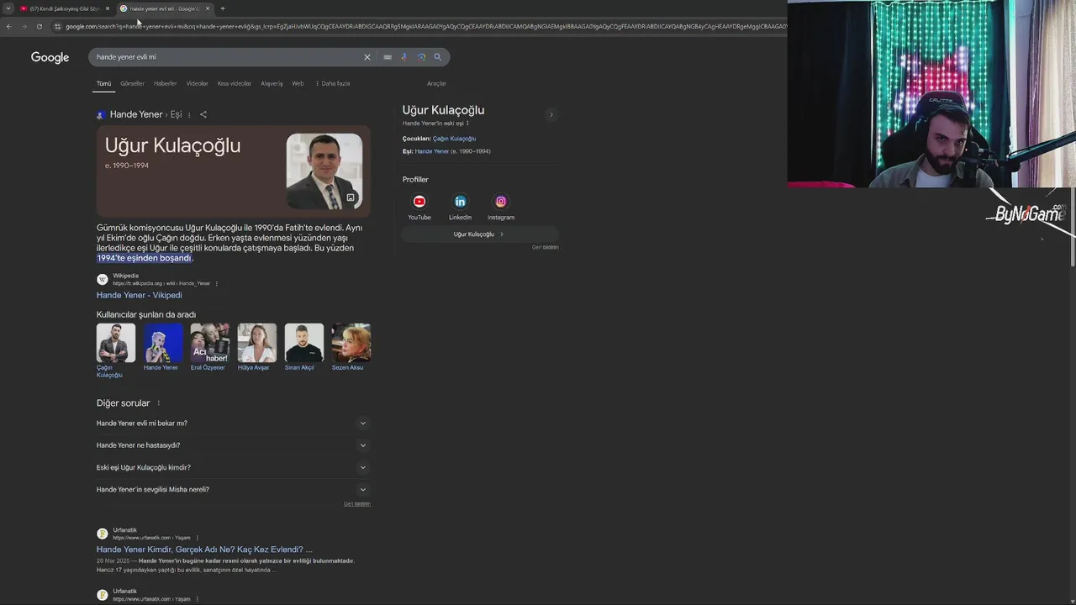Expand 'Hande Yener evli mi bekar mı?'
The image size is (1076, 605).
pos(233,423)
